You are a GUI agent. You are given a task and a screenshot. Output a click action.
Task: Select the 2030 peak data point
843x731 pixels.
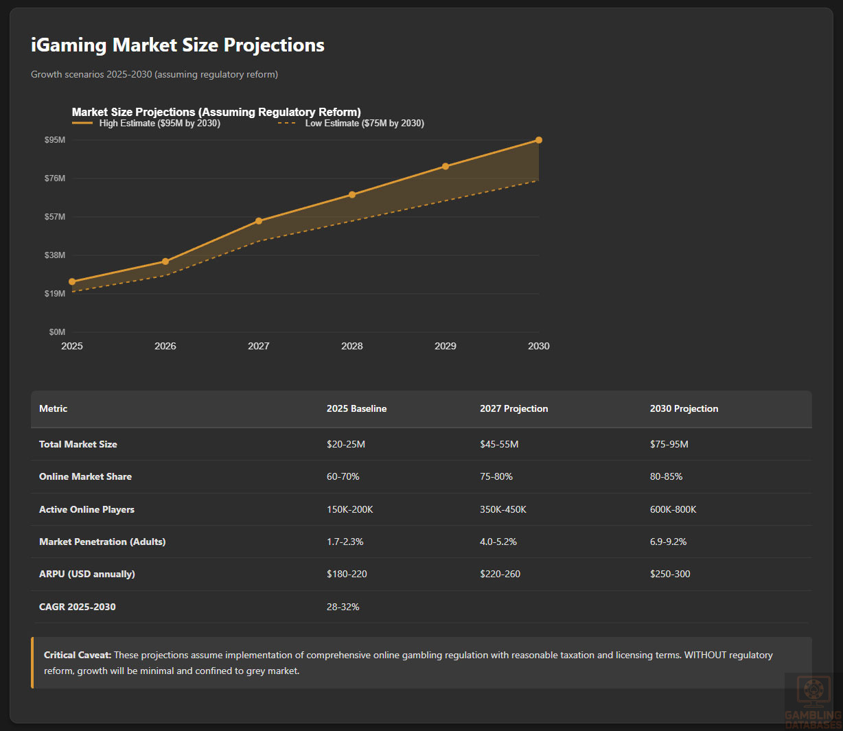pos(539,140)
